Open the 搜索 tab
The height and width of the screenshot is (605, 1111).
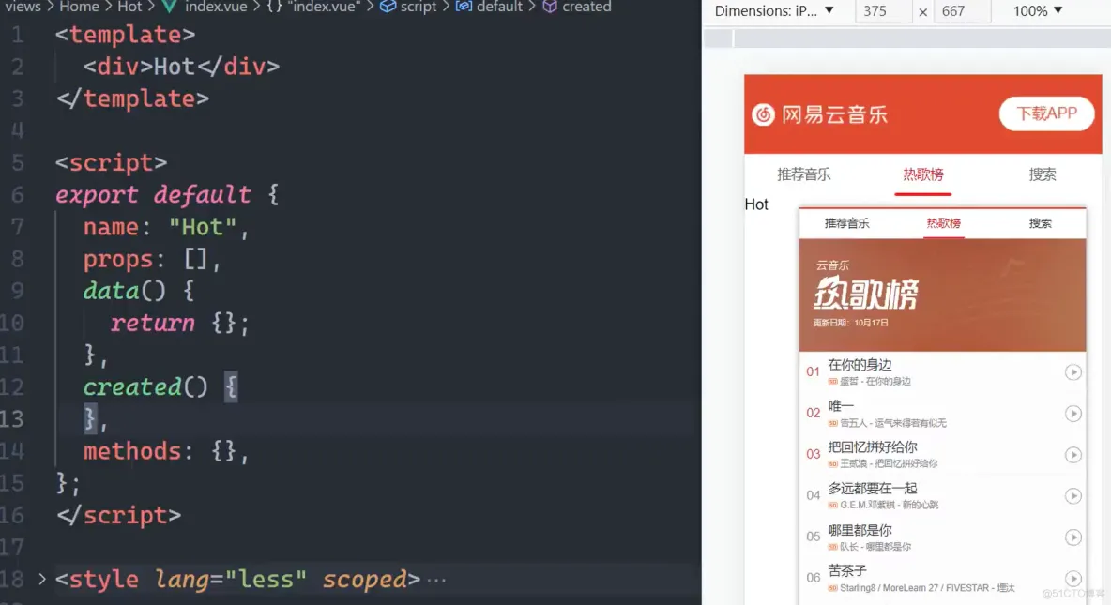click(1043, 174)
